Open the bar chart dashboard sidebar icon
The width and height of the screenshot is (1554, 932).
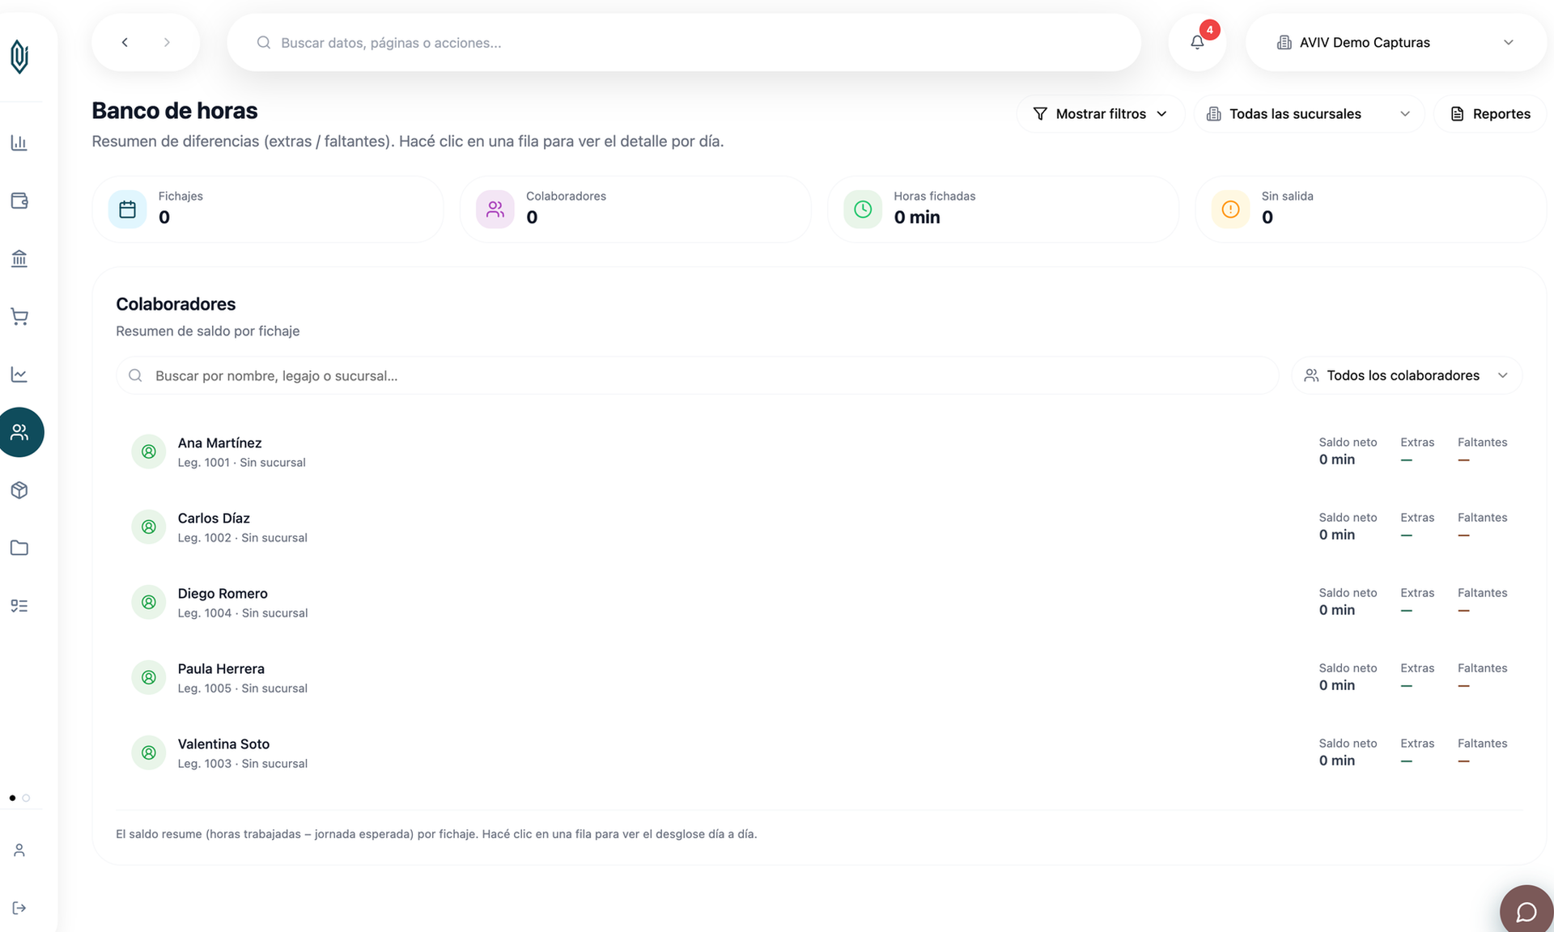coord(19,143)
